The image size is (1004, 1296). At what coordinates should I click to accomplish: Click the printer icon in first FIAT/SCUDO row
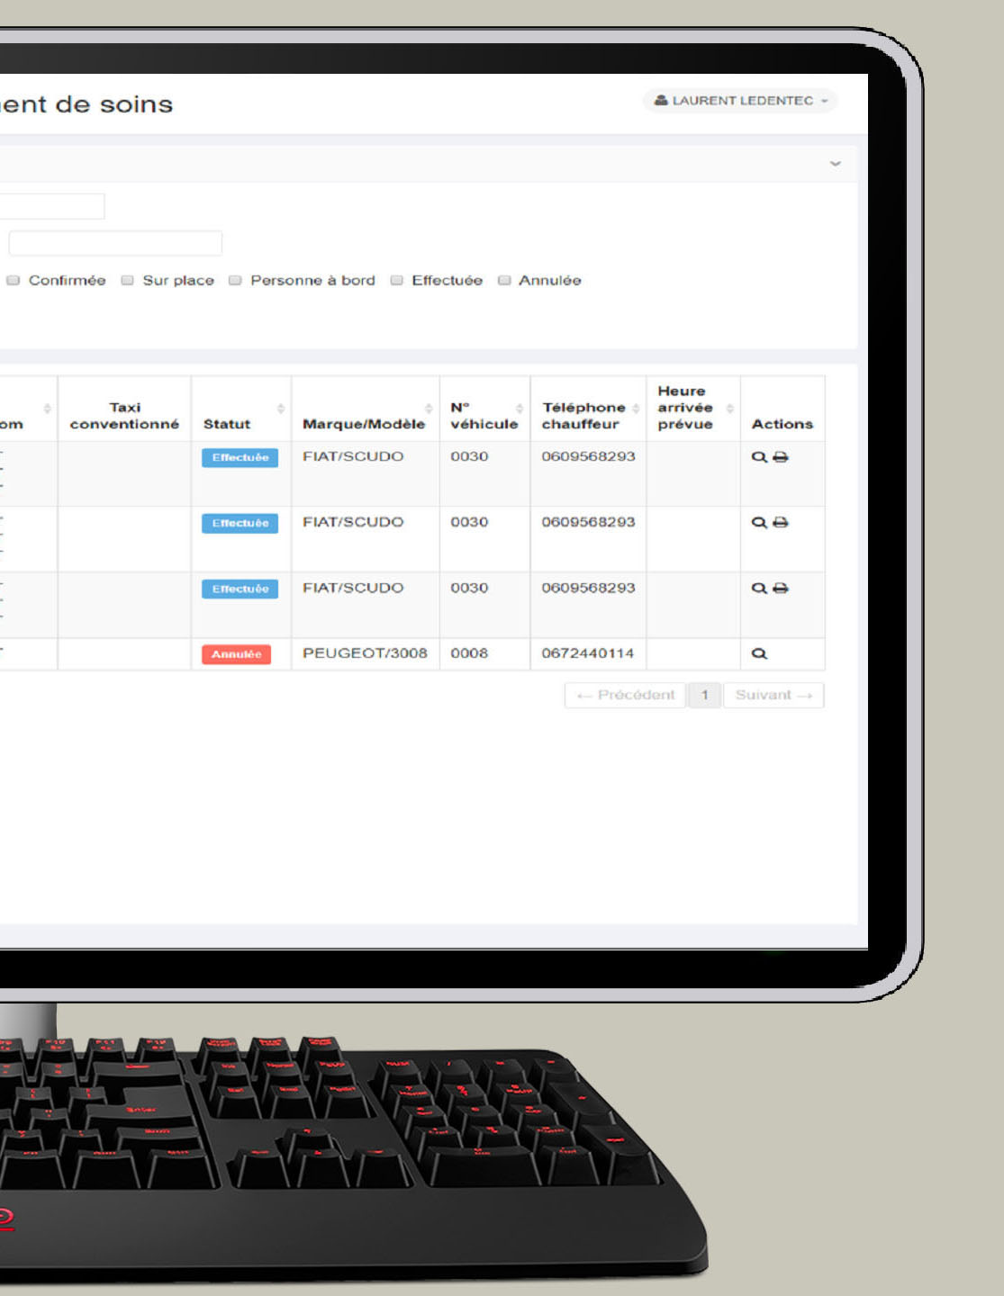781,457
